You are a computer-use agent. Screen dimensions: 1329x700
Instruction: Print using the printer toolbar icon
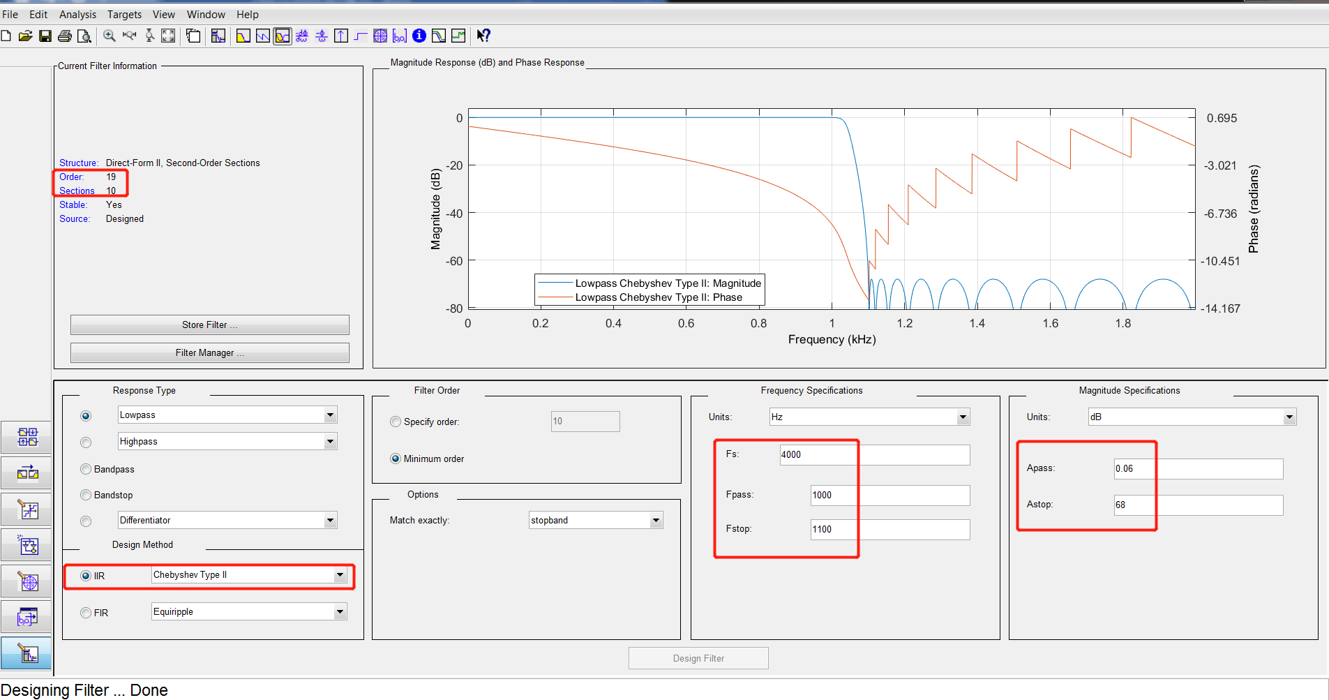point(65,36)
